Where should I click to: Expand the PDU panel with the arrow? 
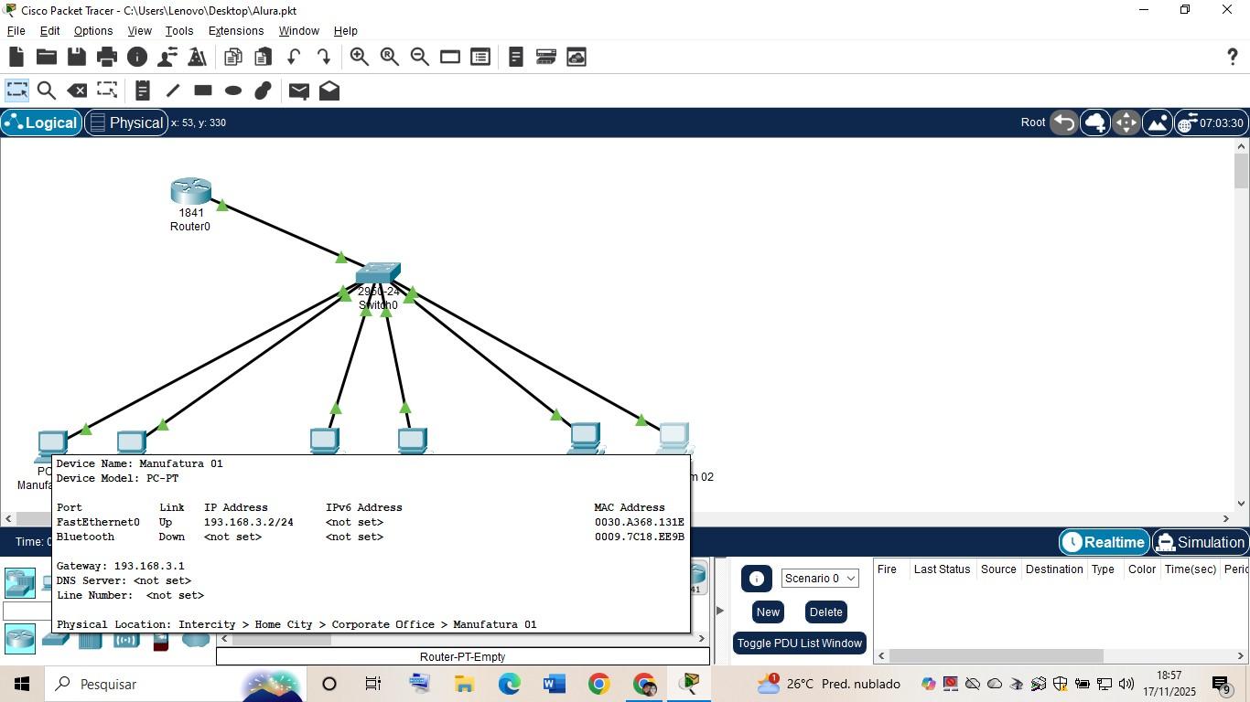[x=720, y=611]
